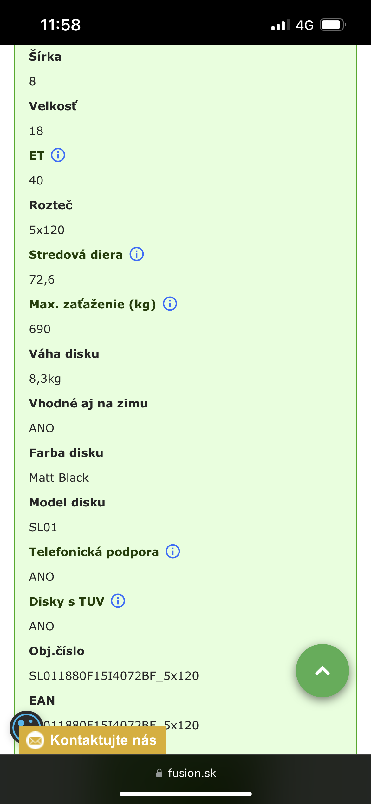Select the Disky s TUV label

pyautogui.click(x=67, y=601)
